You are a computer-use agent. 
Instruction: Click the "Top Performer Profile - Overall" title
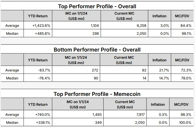coord(97,6)
